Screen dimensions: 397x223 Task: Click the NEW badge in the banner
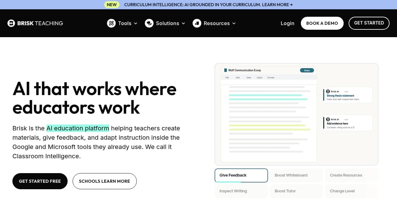(x=112, y=5)
